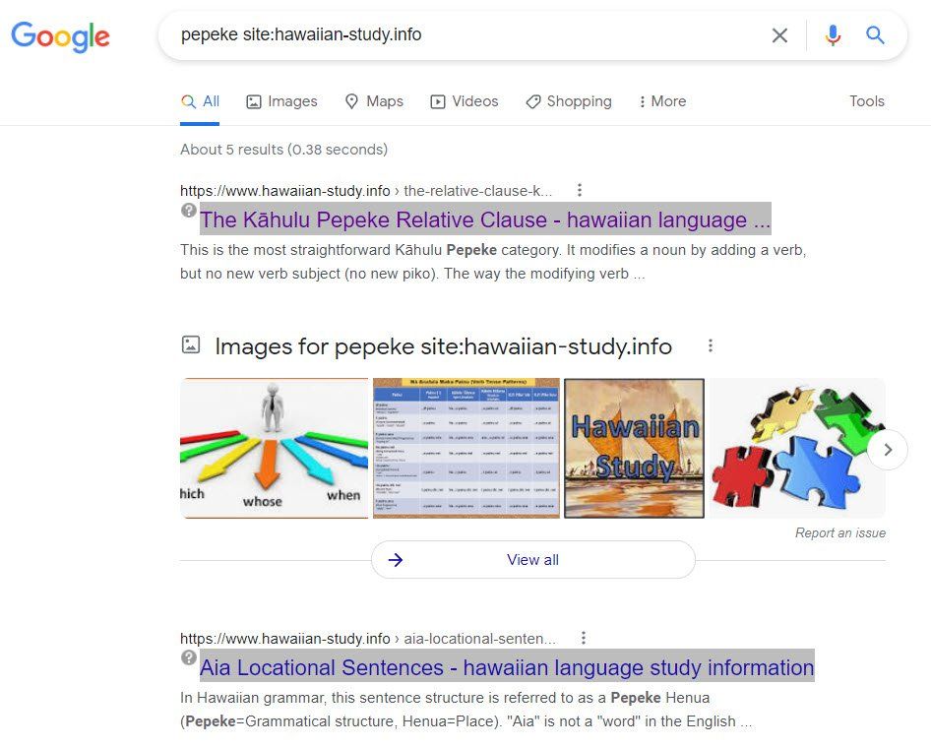The height and width of the screenshot is (748, 931).
Task: Open three-dot options for the relative clause result
Action: 580,190
